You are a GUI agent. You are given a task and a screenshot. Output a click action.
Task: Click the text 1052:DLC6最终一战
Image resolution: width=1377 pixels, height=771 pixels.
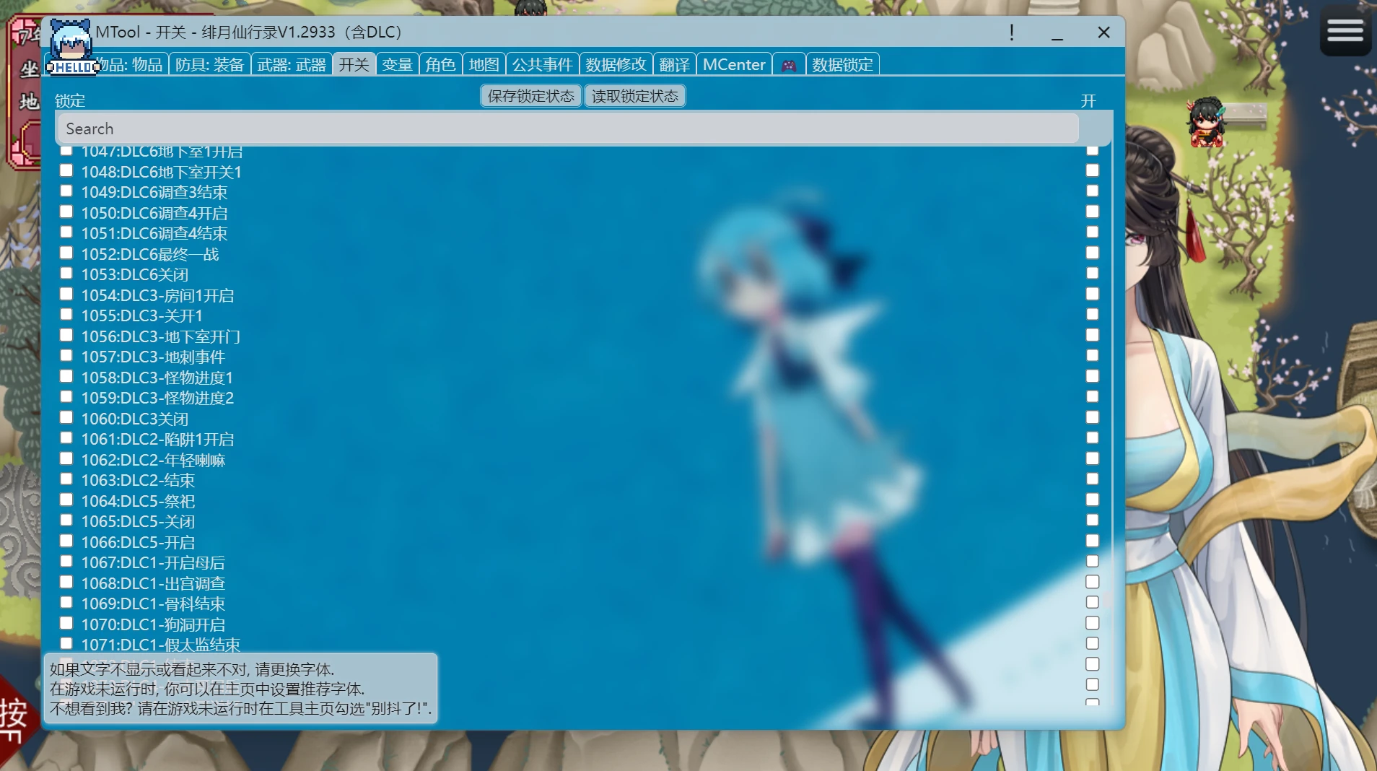tap(150, 254)
